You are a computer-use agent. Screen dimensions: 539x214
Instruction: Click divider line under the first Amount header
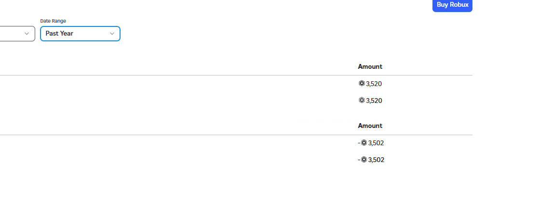[x=236, y=75]
